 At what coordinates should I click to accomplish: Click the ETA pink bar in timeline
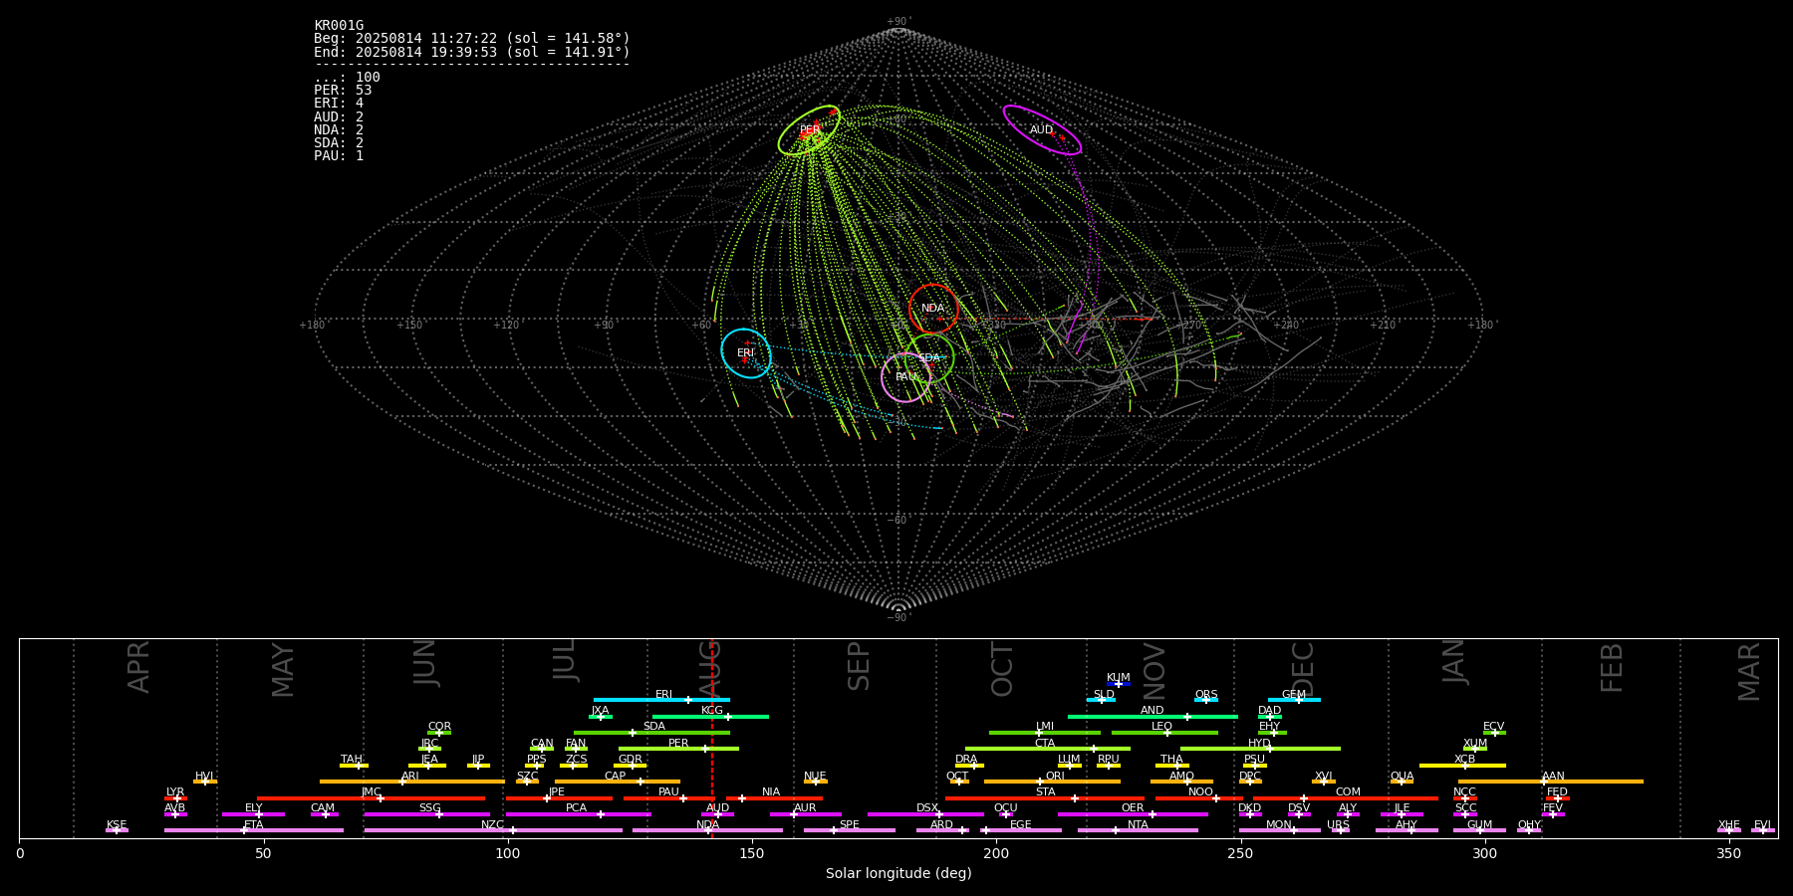(x=254, y=830)
